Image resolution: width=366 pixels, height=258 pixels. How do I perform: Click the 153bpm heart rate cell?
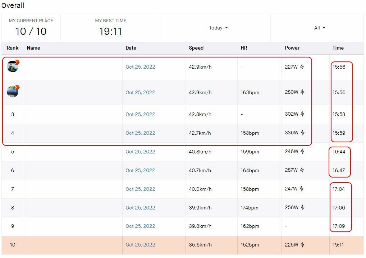click(x=250, y=133)
